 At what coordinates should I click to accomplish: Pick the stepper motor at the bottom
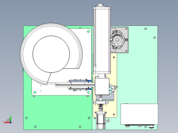point(101,120)
